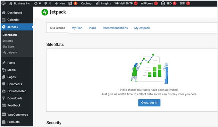Click the Products icon in the sidebar
This screenshot has width=218, height=127.
point(4,122)
